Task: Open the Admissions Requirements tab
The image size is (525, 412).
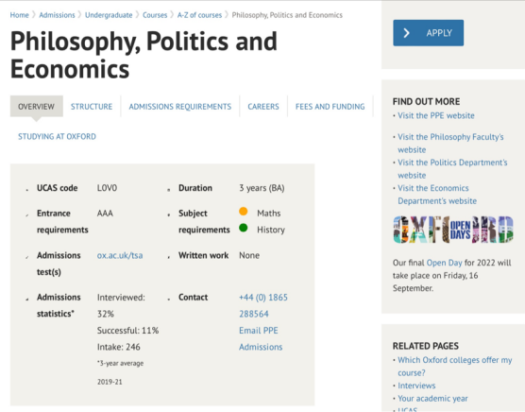Action: coord(180,107)
